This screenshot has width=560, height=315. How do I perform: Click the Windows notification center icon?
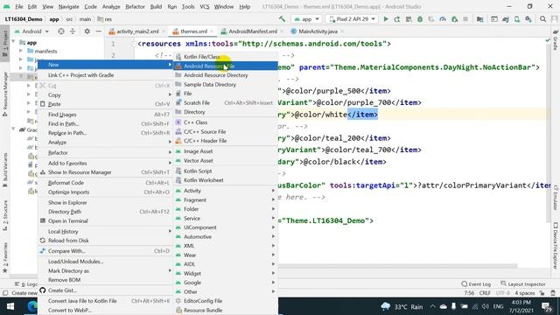point(546,306)
